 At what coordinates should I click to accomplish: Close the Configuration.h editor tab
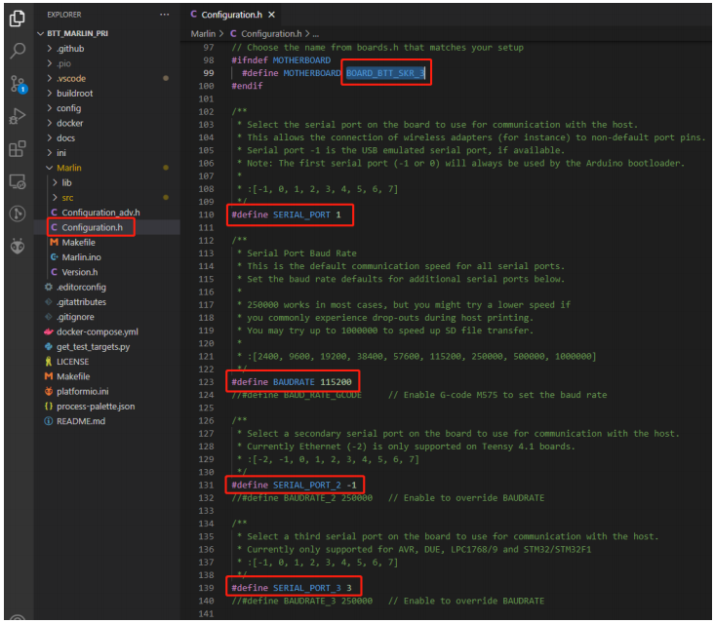271,16
